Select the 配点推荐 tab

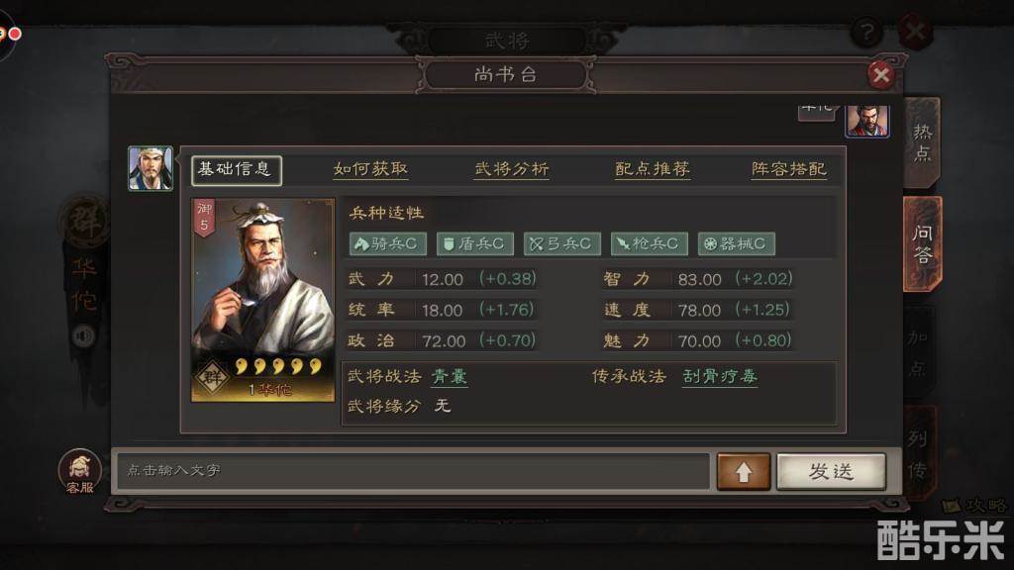(x=653, y=169)
